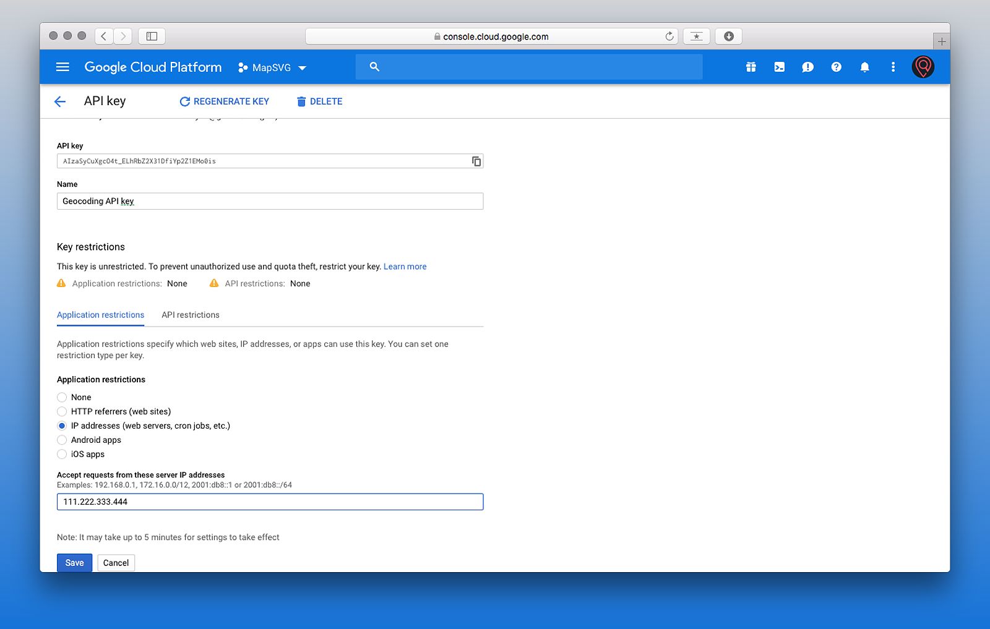The image size is (990, 629).
Task: Click the trash icon beside DELETE
Action: coord(301,101)
